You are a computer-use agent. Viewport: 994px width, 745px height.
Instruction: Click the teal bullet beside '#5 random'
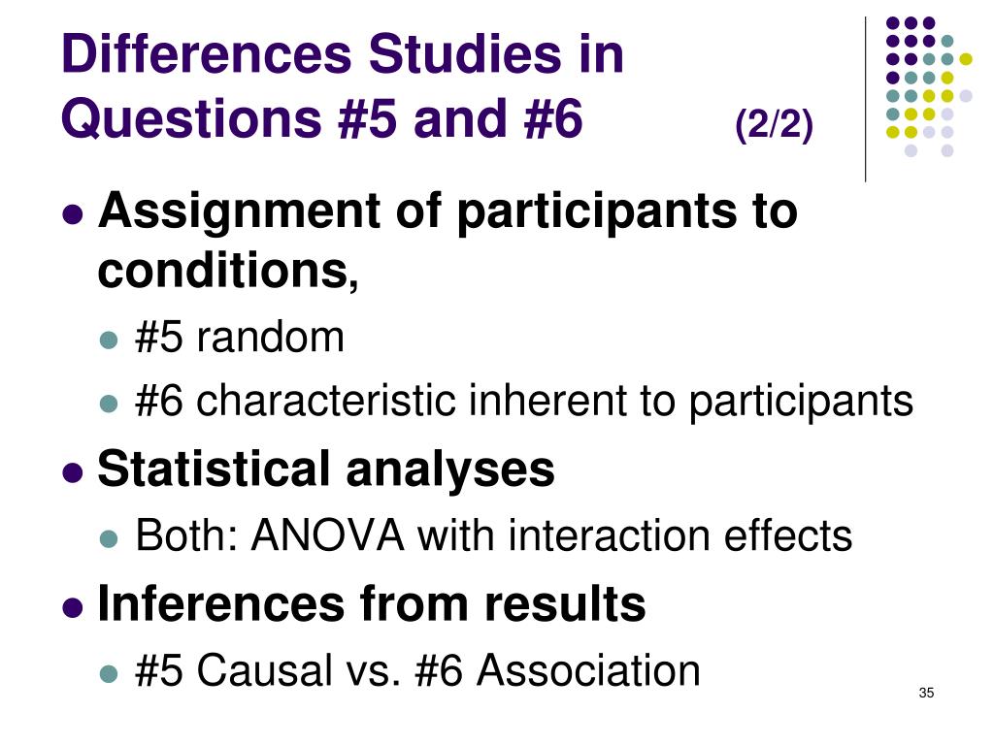109,340
